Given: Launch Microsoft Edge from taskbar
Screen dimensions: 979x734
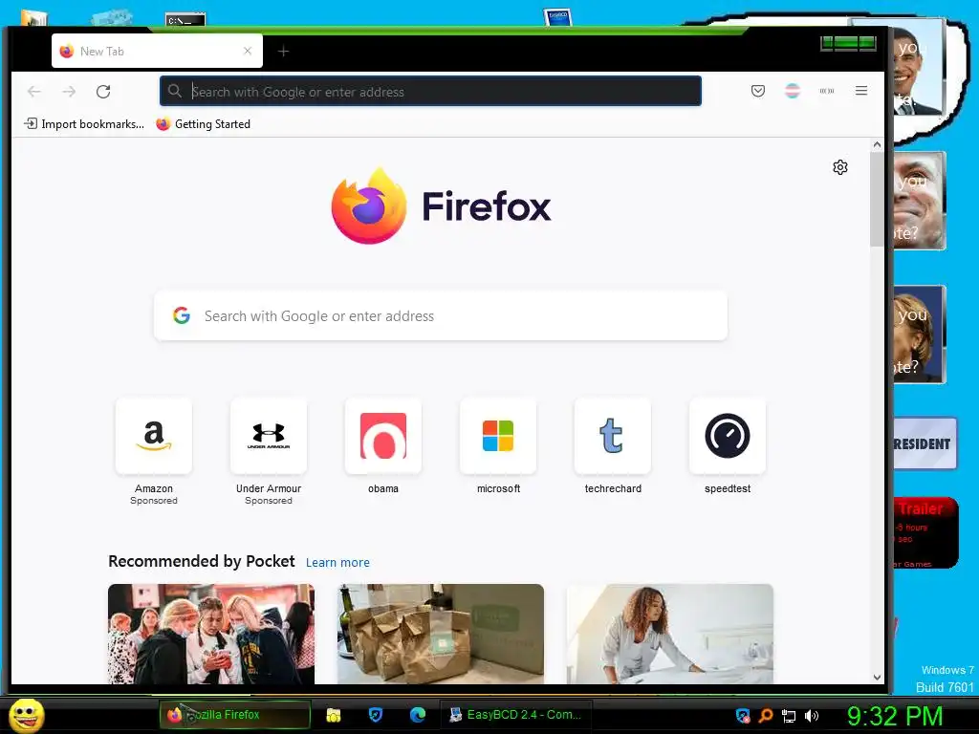Looking at the screenshot, I should point(418,715).
